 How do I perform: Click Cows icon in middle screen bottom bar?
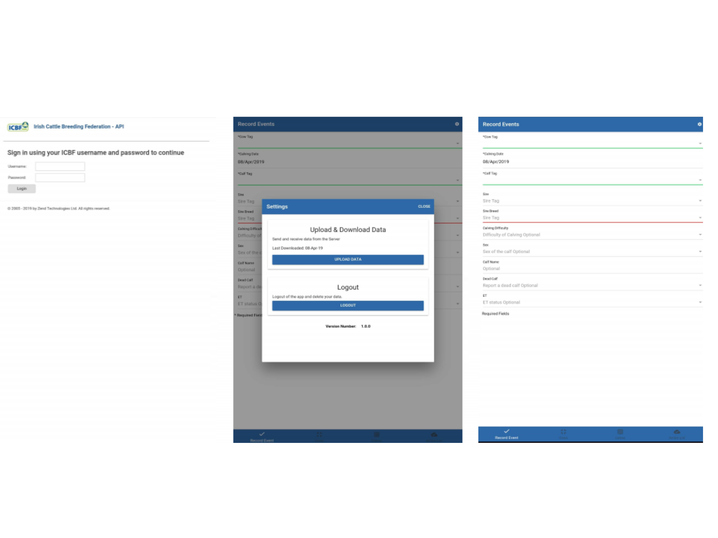(319, 434)
